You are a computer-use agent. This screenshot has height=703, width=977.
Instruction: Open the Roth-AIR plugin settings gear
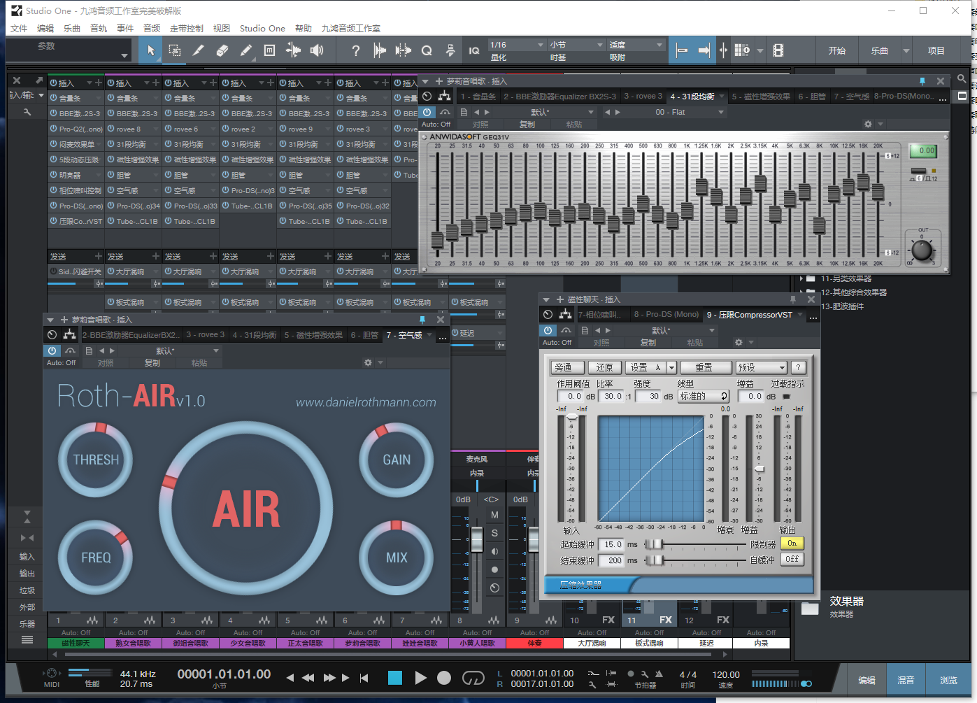368,362
